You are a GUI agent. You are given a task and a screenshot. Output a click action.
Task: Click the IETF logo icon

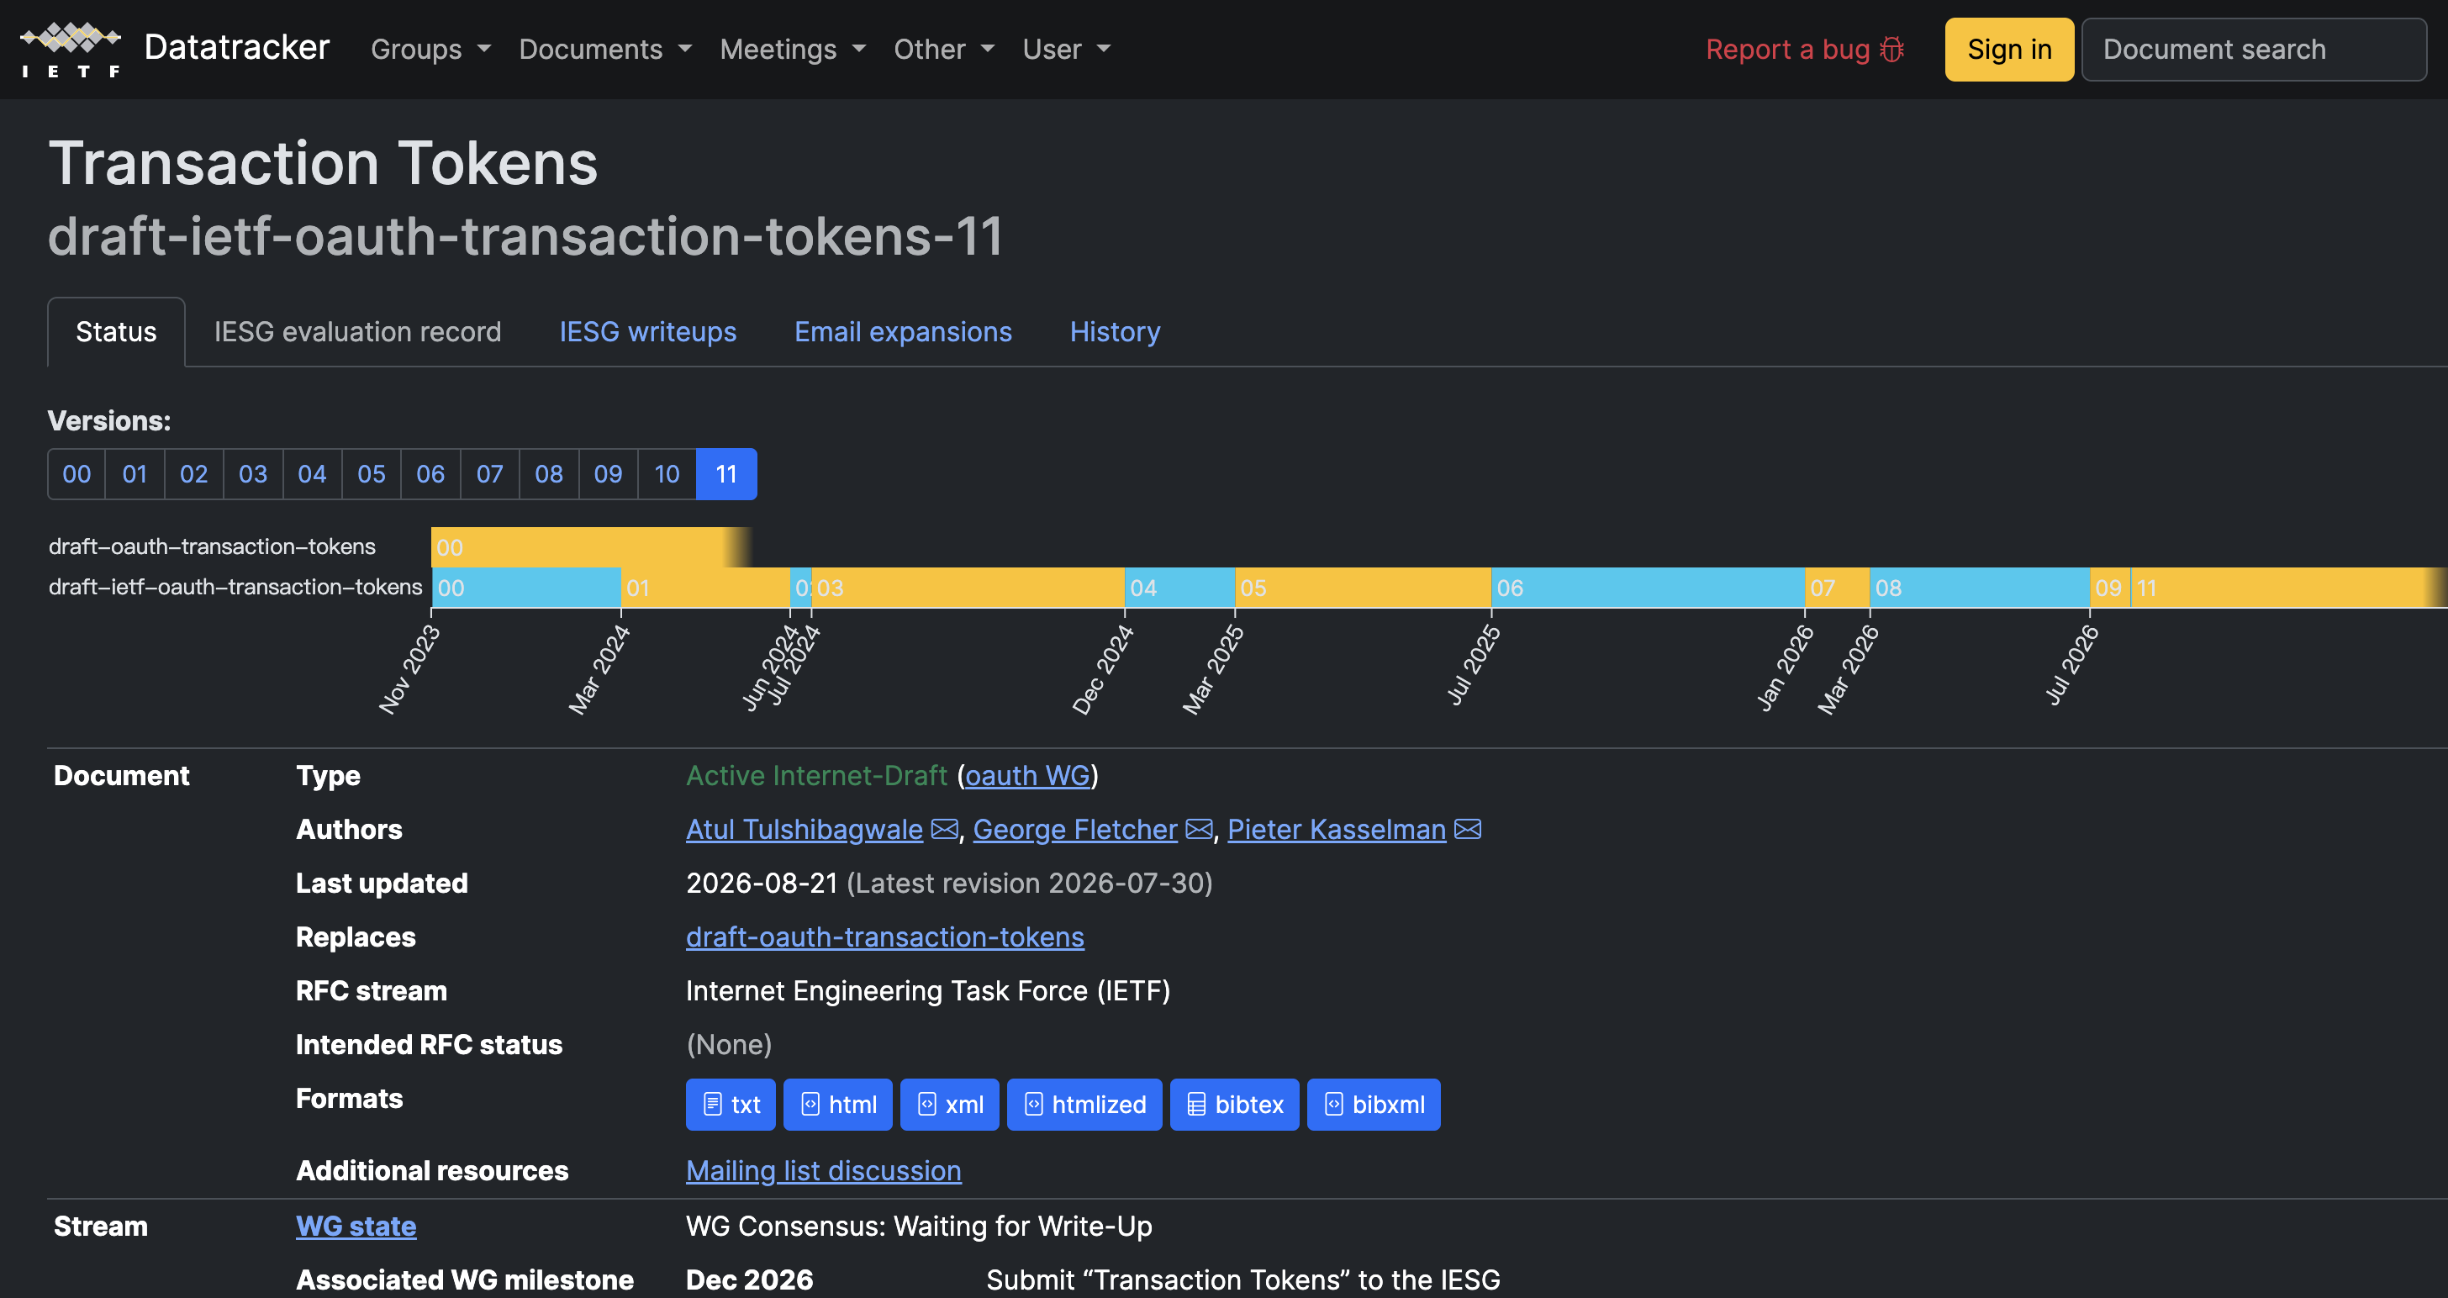coord(71,50)
